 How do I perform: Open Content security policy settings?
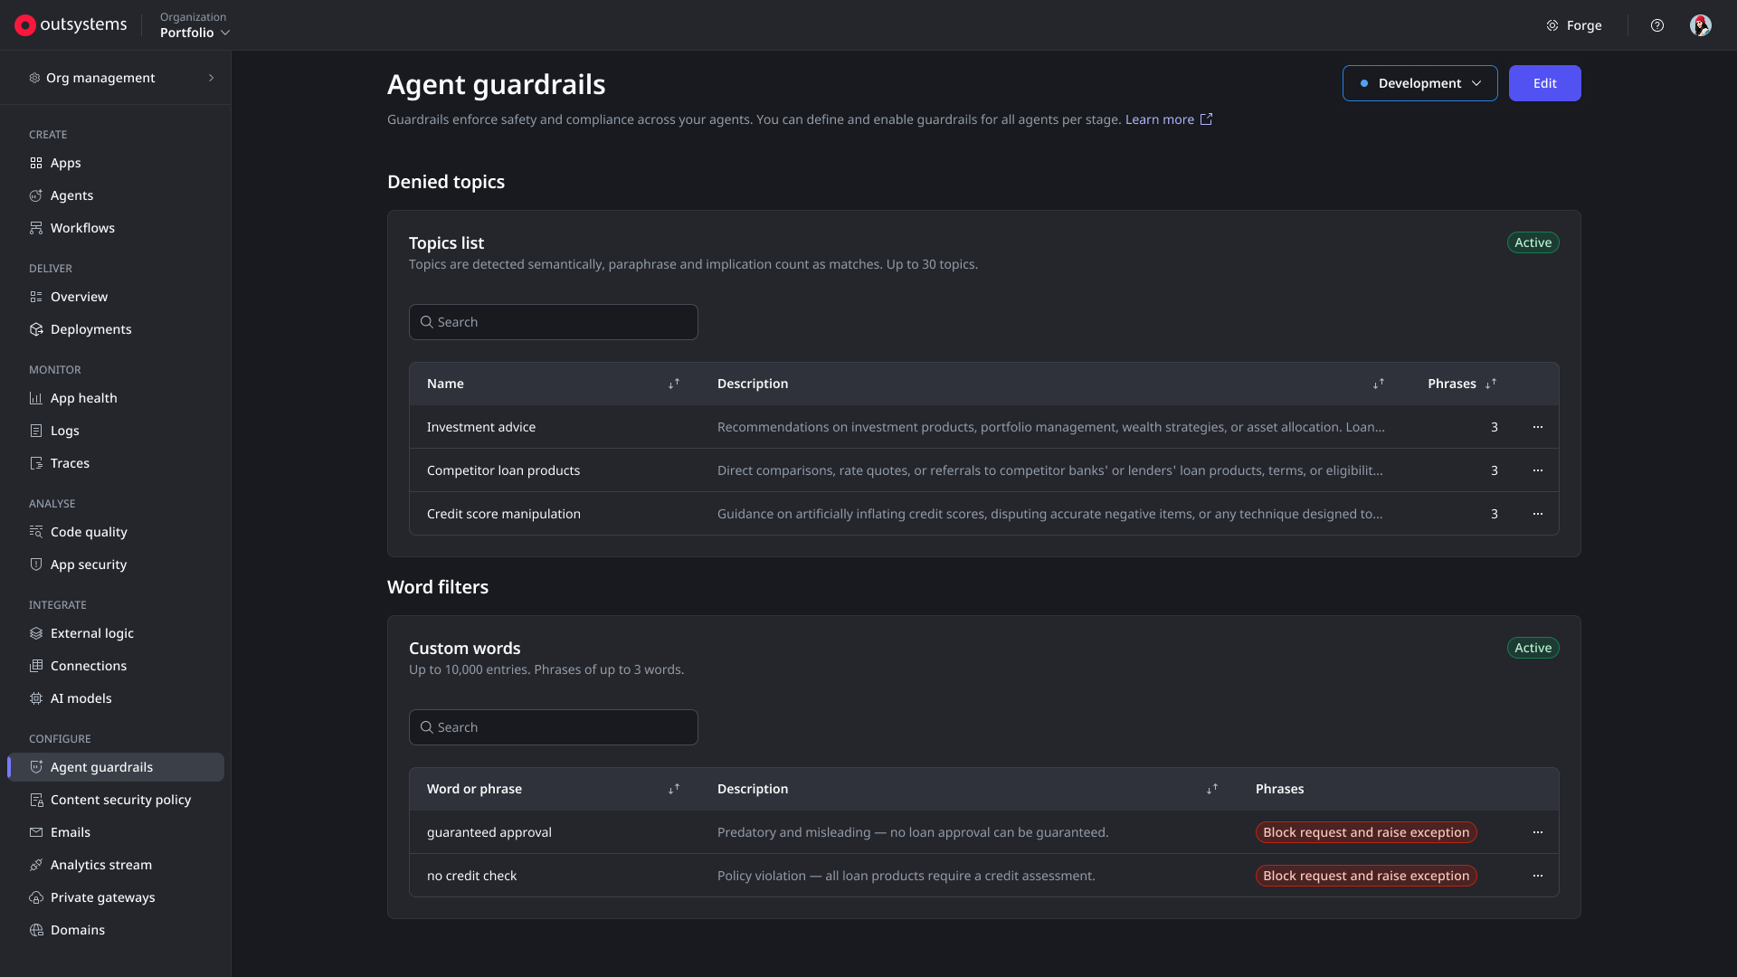point(116,800)
